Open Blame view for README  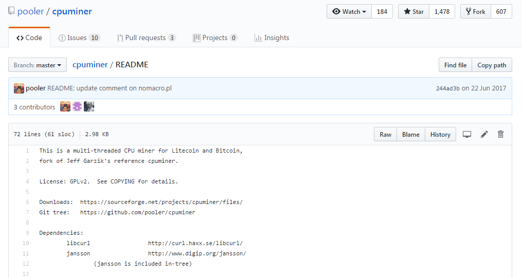410,135
